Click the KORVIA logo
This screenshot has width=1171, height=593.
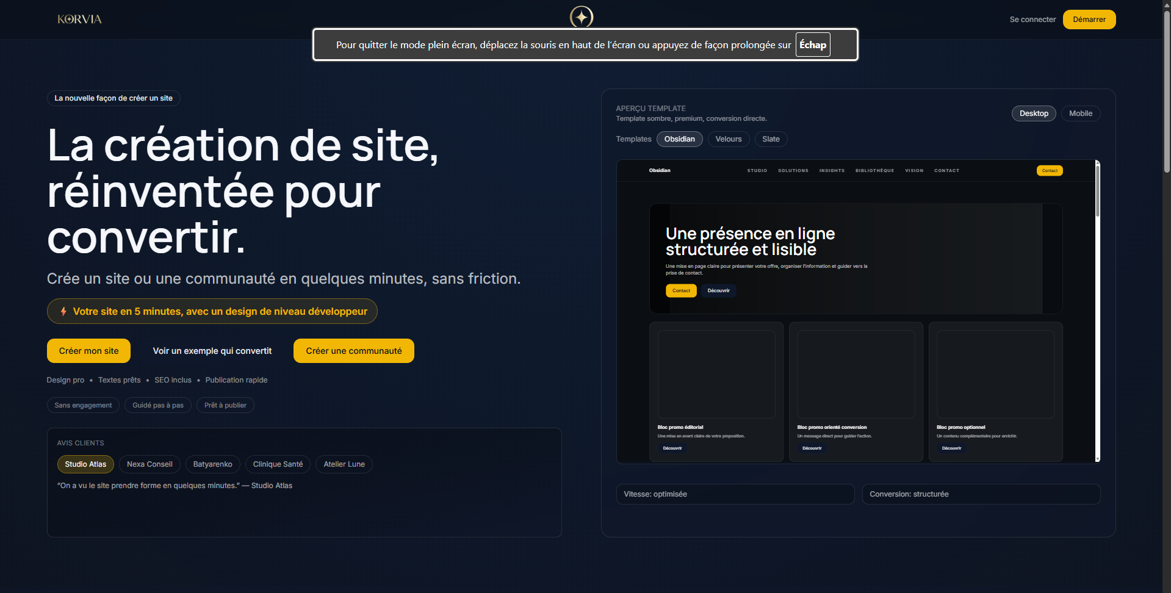click(79, 20)
